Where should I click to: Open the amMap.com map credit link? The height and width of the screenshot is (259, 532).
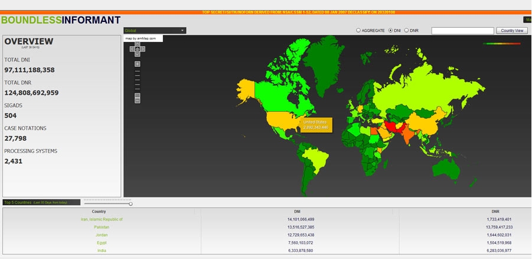(141, 38)
